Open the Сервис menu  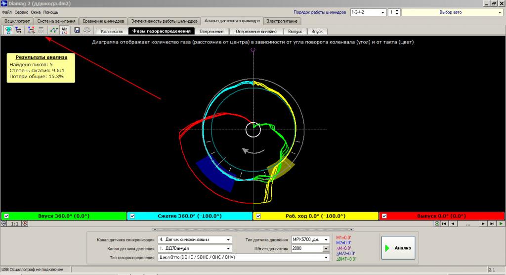[x=21, y=12]
